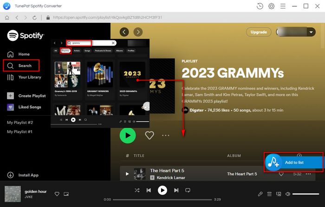Save golden hour to Liked Songs
Image resolution: width=325 pixels, height=207 pixels.
point(57,194)
